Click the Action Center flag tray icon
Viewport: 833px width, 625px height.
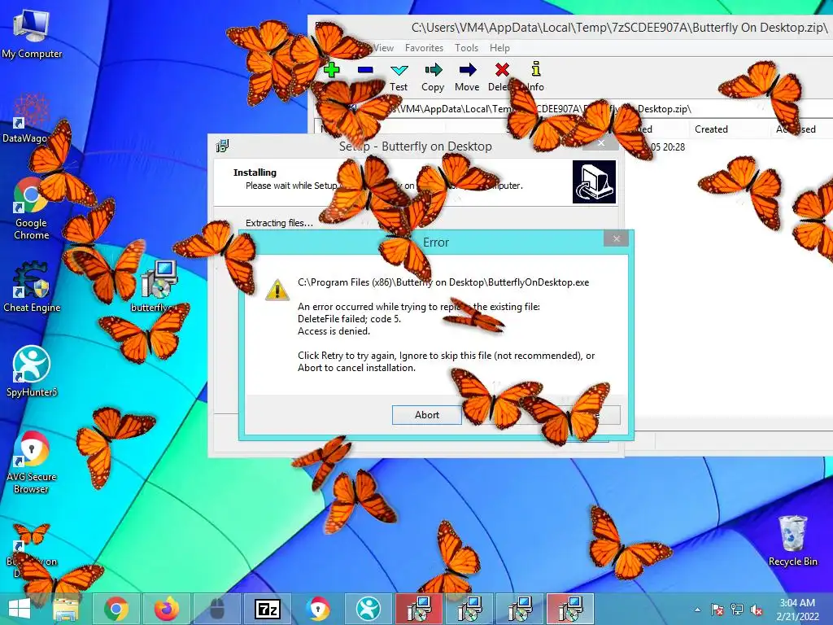point(717,610)
